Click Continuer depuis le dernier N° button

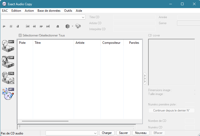(x=172, y=110)
